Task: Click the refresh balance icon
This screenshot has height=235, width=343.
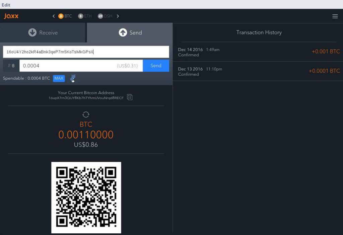Action: coord(86,114)
